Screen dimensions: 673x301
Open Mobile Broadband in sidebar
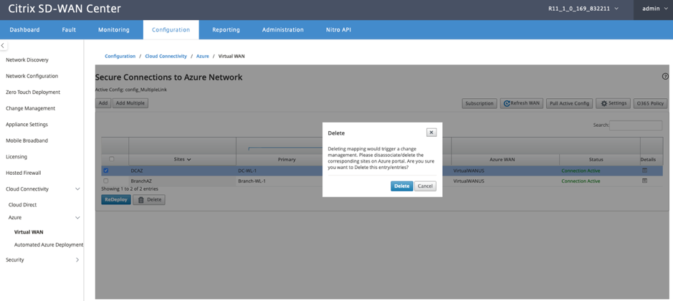(27, 141)
